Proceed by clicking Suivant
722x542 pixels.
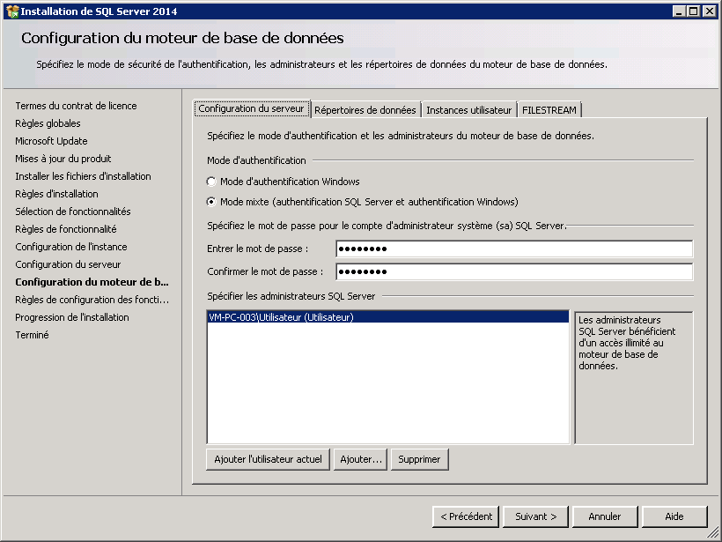535,516
